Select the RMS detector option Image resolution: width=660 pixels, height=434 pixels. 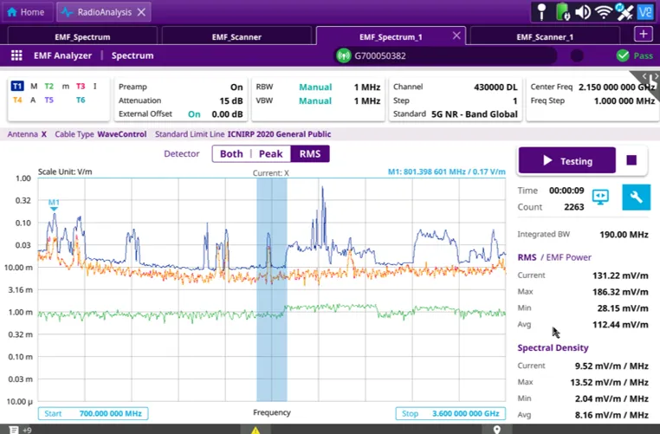point(309,153)
